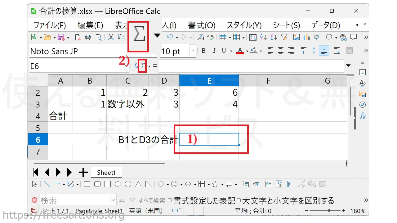Click the add new sheet plus button
The height and width of the screenshot is (223, 397).
[x=83, y=172]
